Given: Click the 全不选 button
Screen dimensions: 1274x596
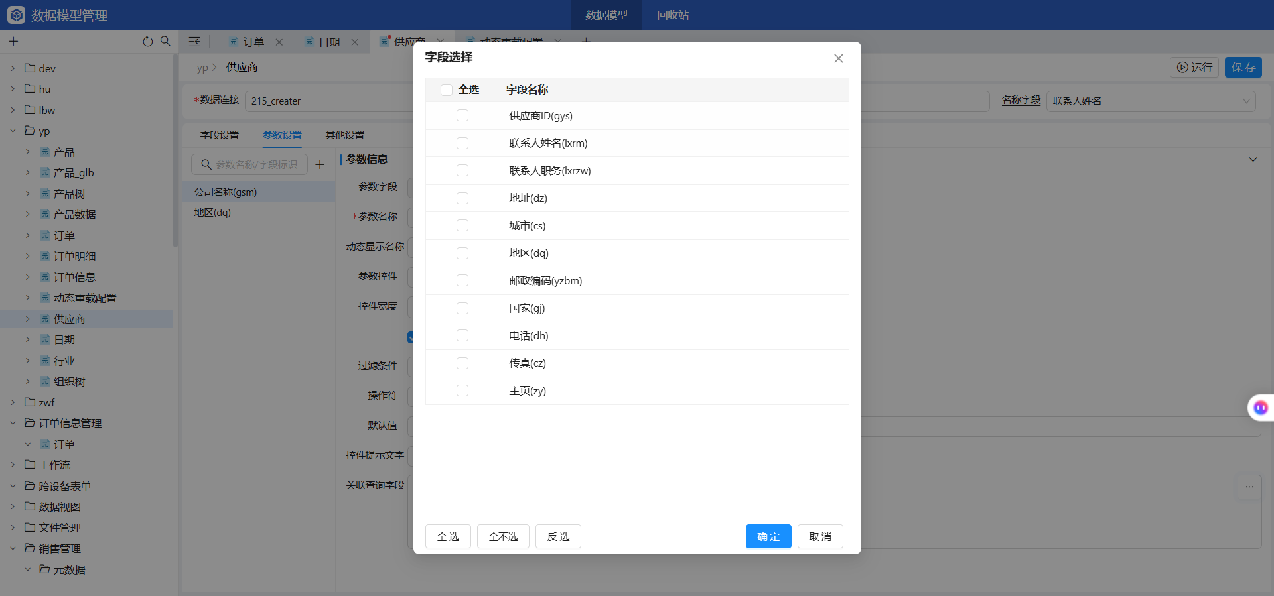Looking at the screenshot, I should (x=503, y=536).
